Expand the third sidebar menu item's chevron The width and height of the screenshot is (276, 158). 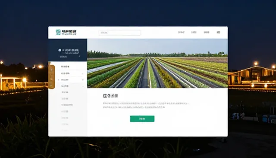pos(83,80)
